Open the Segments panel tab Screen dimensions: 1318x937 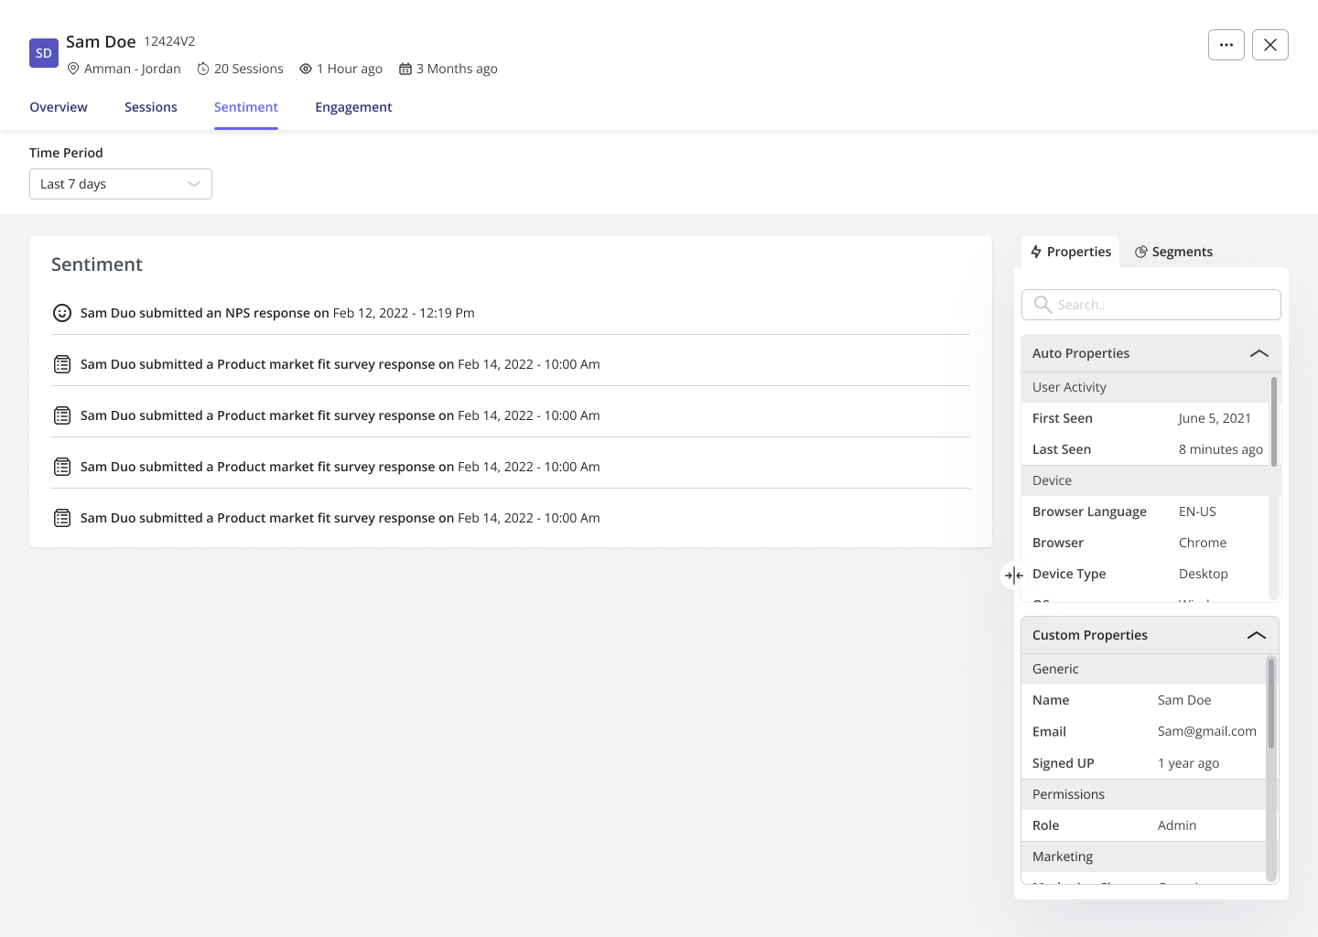1183,251
